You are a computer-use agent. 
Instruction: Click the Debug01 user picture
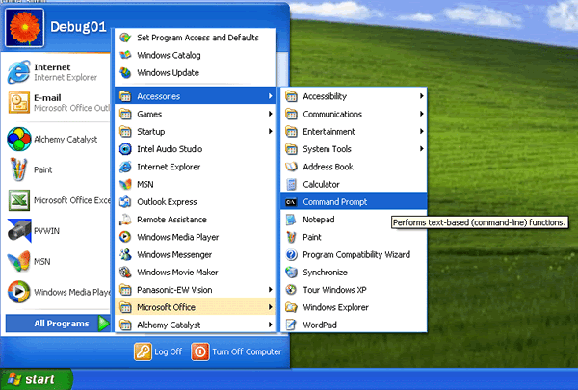coord(25,28)
